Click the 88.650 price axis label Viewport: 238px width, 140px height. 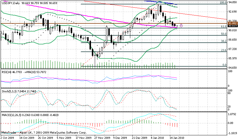(x=232, y=40)
